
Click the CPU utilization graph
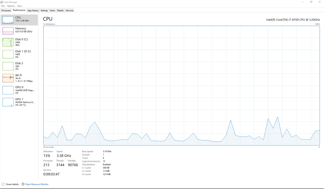pyautogui.click(x=181, y=86)
